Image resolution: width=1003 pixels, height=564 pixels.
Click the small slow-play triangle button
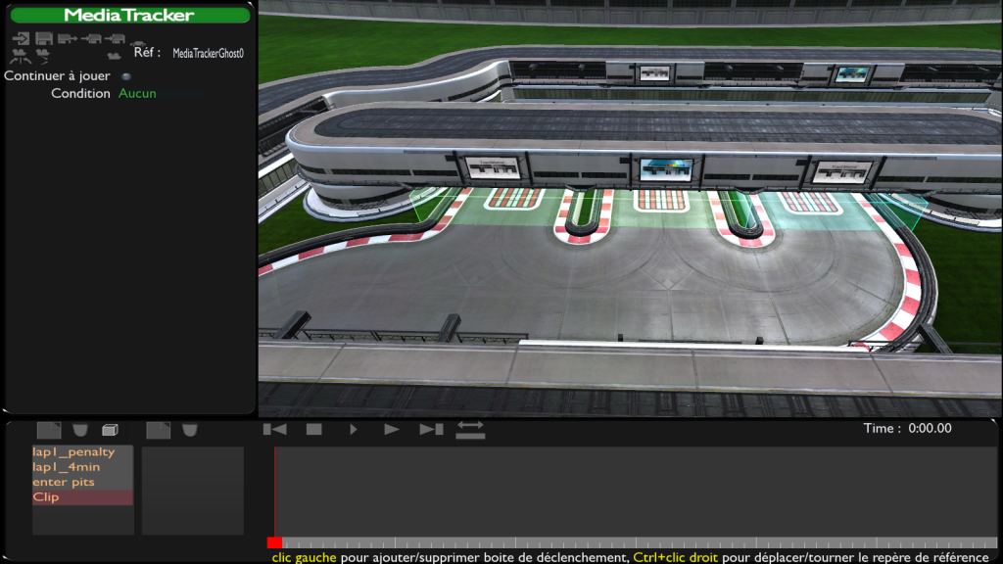[354, 430]
